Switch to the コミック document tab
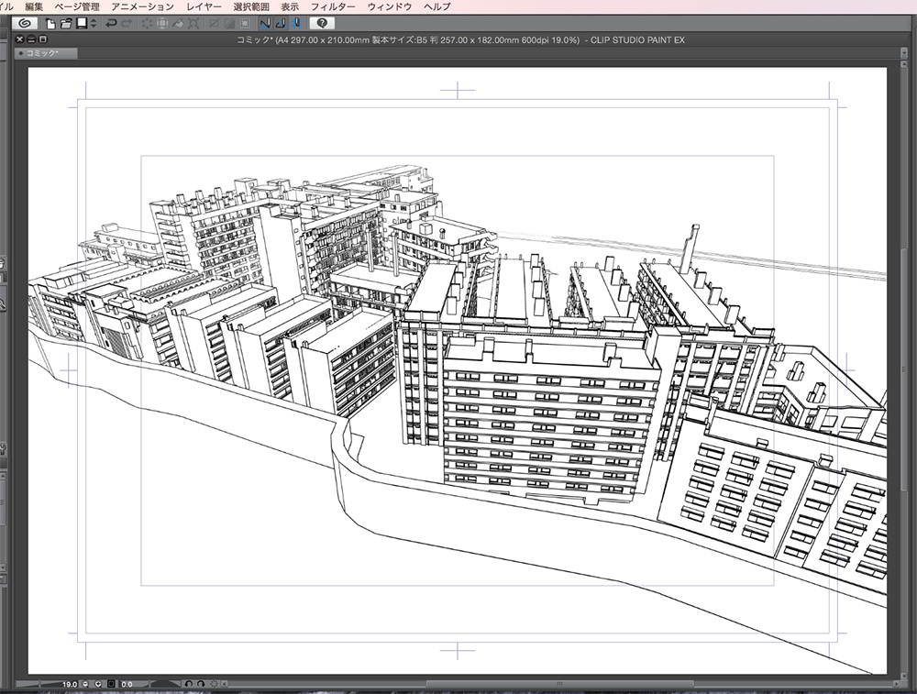This screenshot has height=694, width=917. pos(44,54)
